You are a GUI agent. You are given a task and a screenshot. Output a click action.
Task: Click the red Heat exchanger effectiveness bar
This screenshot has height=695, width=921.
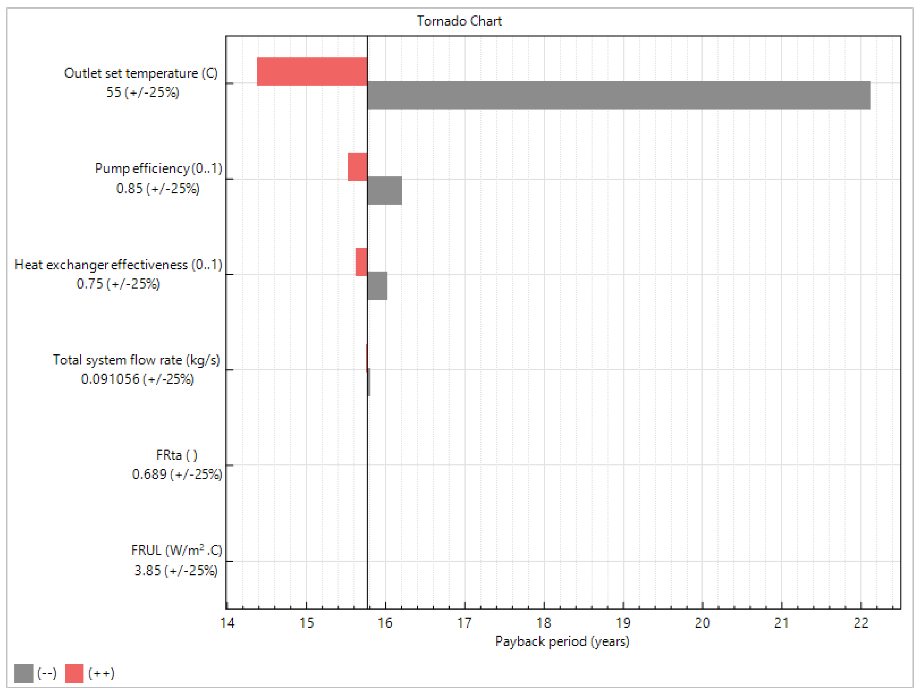361,262
